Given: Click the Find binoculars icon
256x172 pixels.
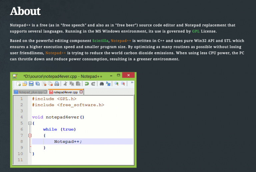Looking at the screenshot, I should [x=102, y=84].
